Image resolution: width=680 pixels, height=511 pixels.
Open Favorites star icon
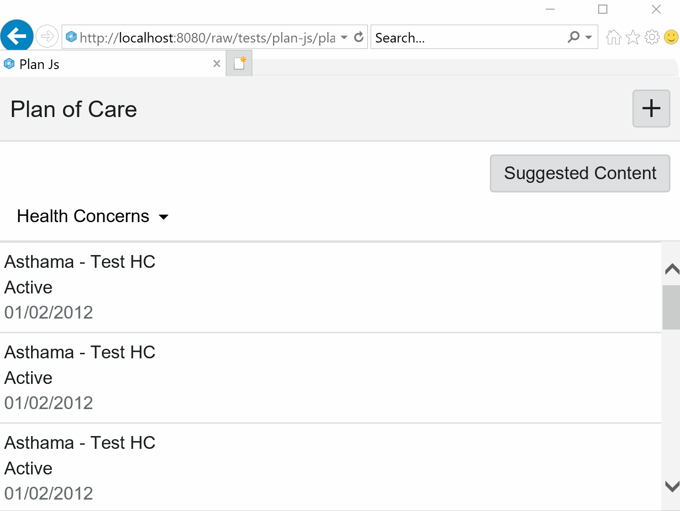point(633,37)
